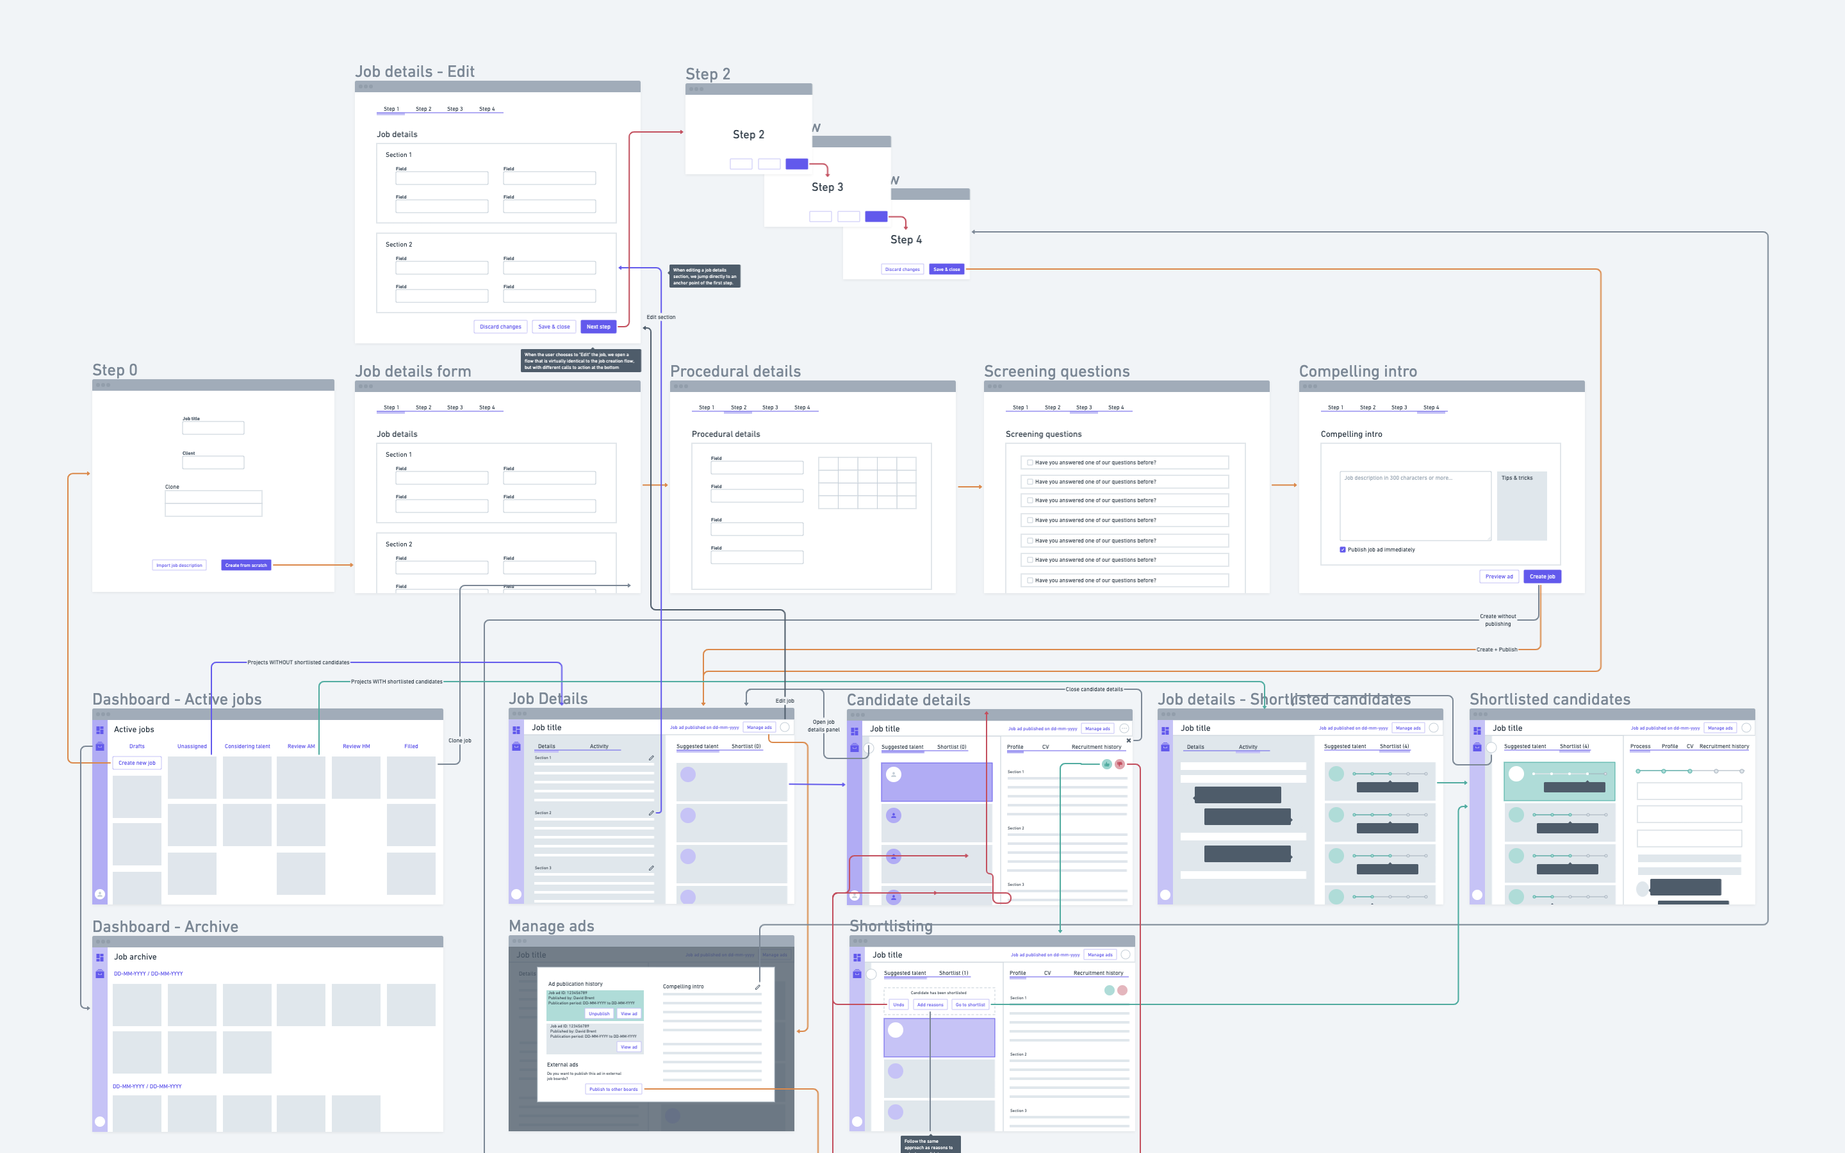
Task: Click ellipsis circle icon in Candidate details header
Action: coord(1124,728)
